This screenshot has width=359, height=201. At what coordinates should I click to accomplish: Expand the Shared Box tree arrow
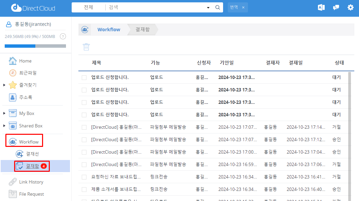pyautogui.click(x=4, y=126)
